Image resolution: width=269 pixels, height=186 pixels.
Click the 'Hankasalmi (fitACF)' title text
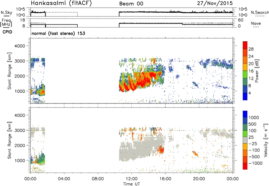click(x=61, y=3)
